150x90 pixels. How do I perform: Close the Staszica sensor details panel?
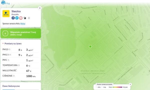pyautogui.click(x=40, y=8)
